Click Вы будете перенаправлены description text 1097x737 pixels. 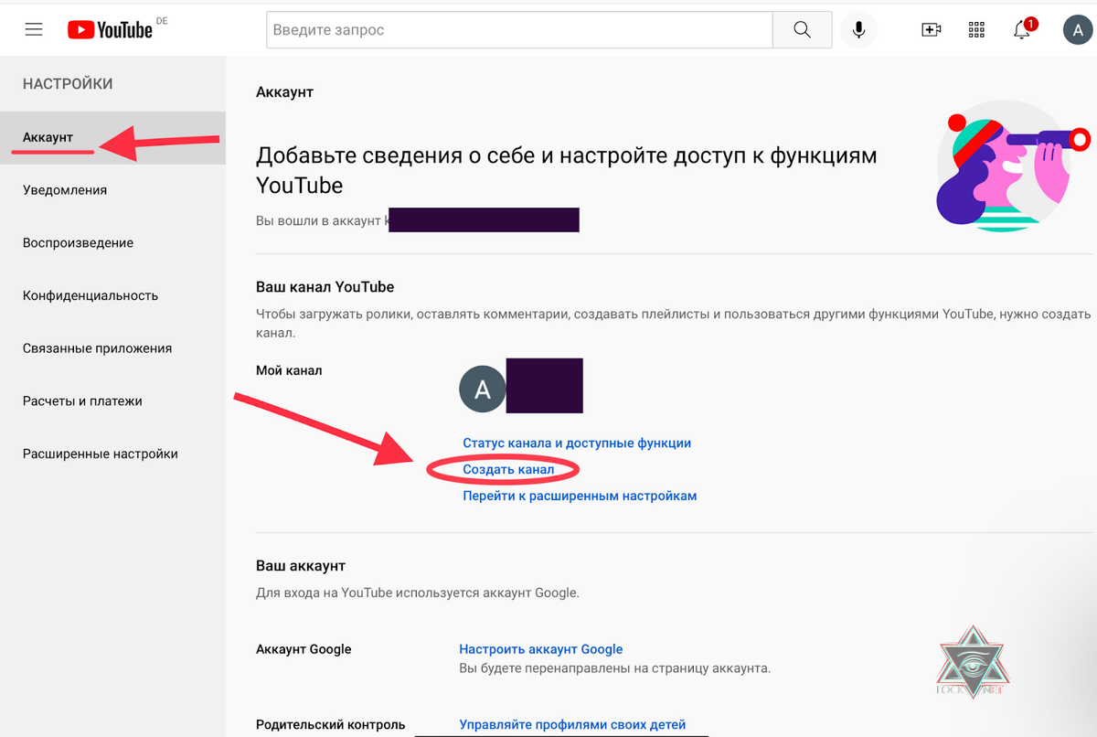pyautogui.click(x=614, y=668)
